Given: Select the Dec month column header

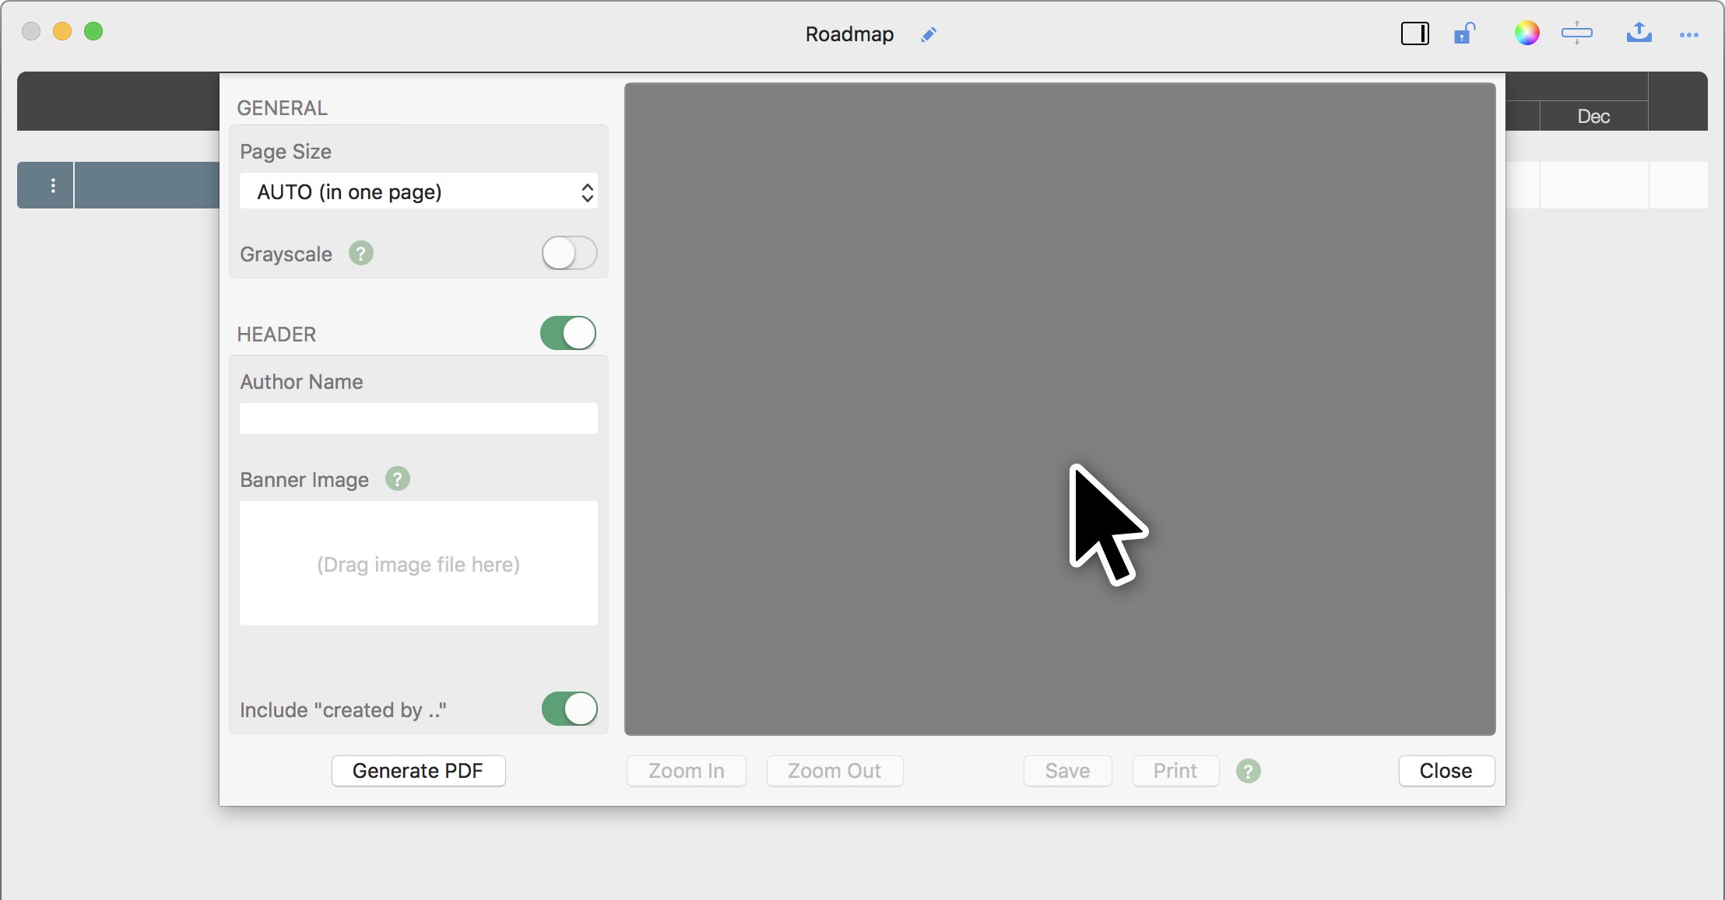Looking at the screenshot, I should [x=1593, y=117].
